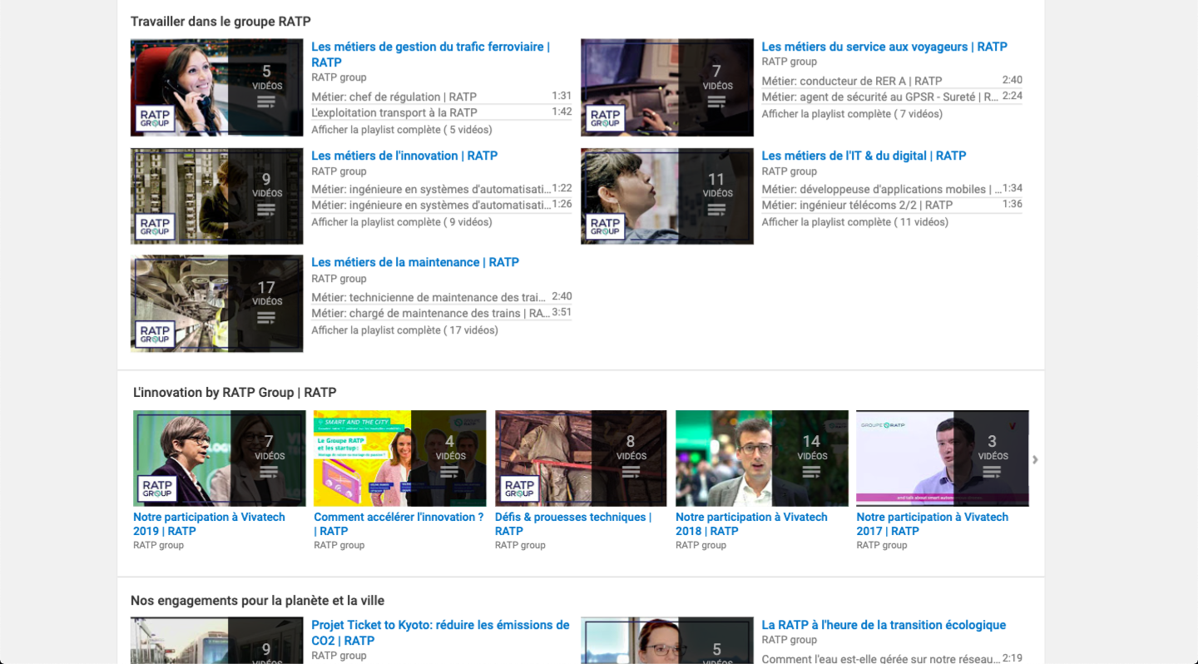Click thumbnail of service aux voyageurs playlist (7 vidéos)
The image size is (1198, 664).
click(667, 87)
